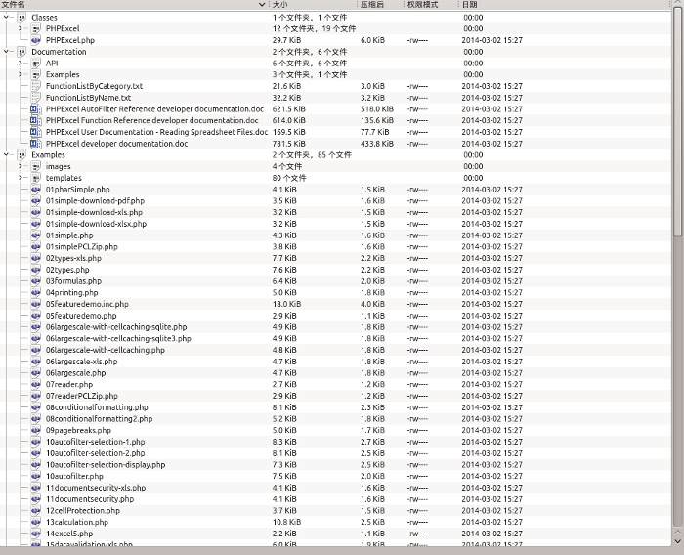Click the 03formulas.php file icon
Image resolution: width=684 pixels, height=555 pixels.
[x=36, y=281]
